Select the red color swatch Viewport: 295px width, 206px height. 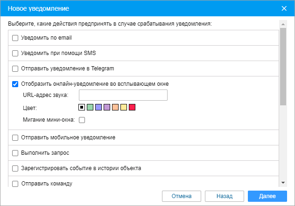(132, 108)
